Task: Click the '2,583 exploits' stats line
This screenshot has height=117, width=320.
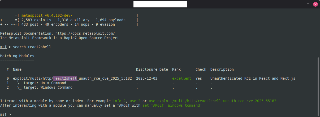Action: (69, 20)
